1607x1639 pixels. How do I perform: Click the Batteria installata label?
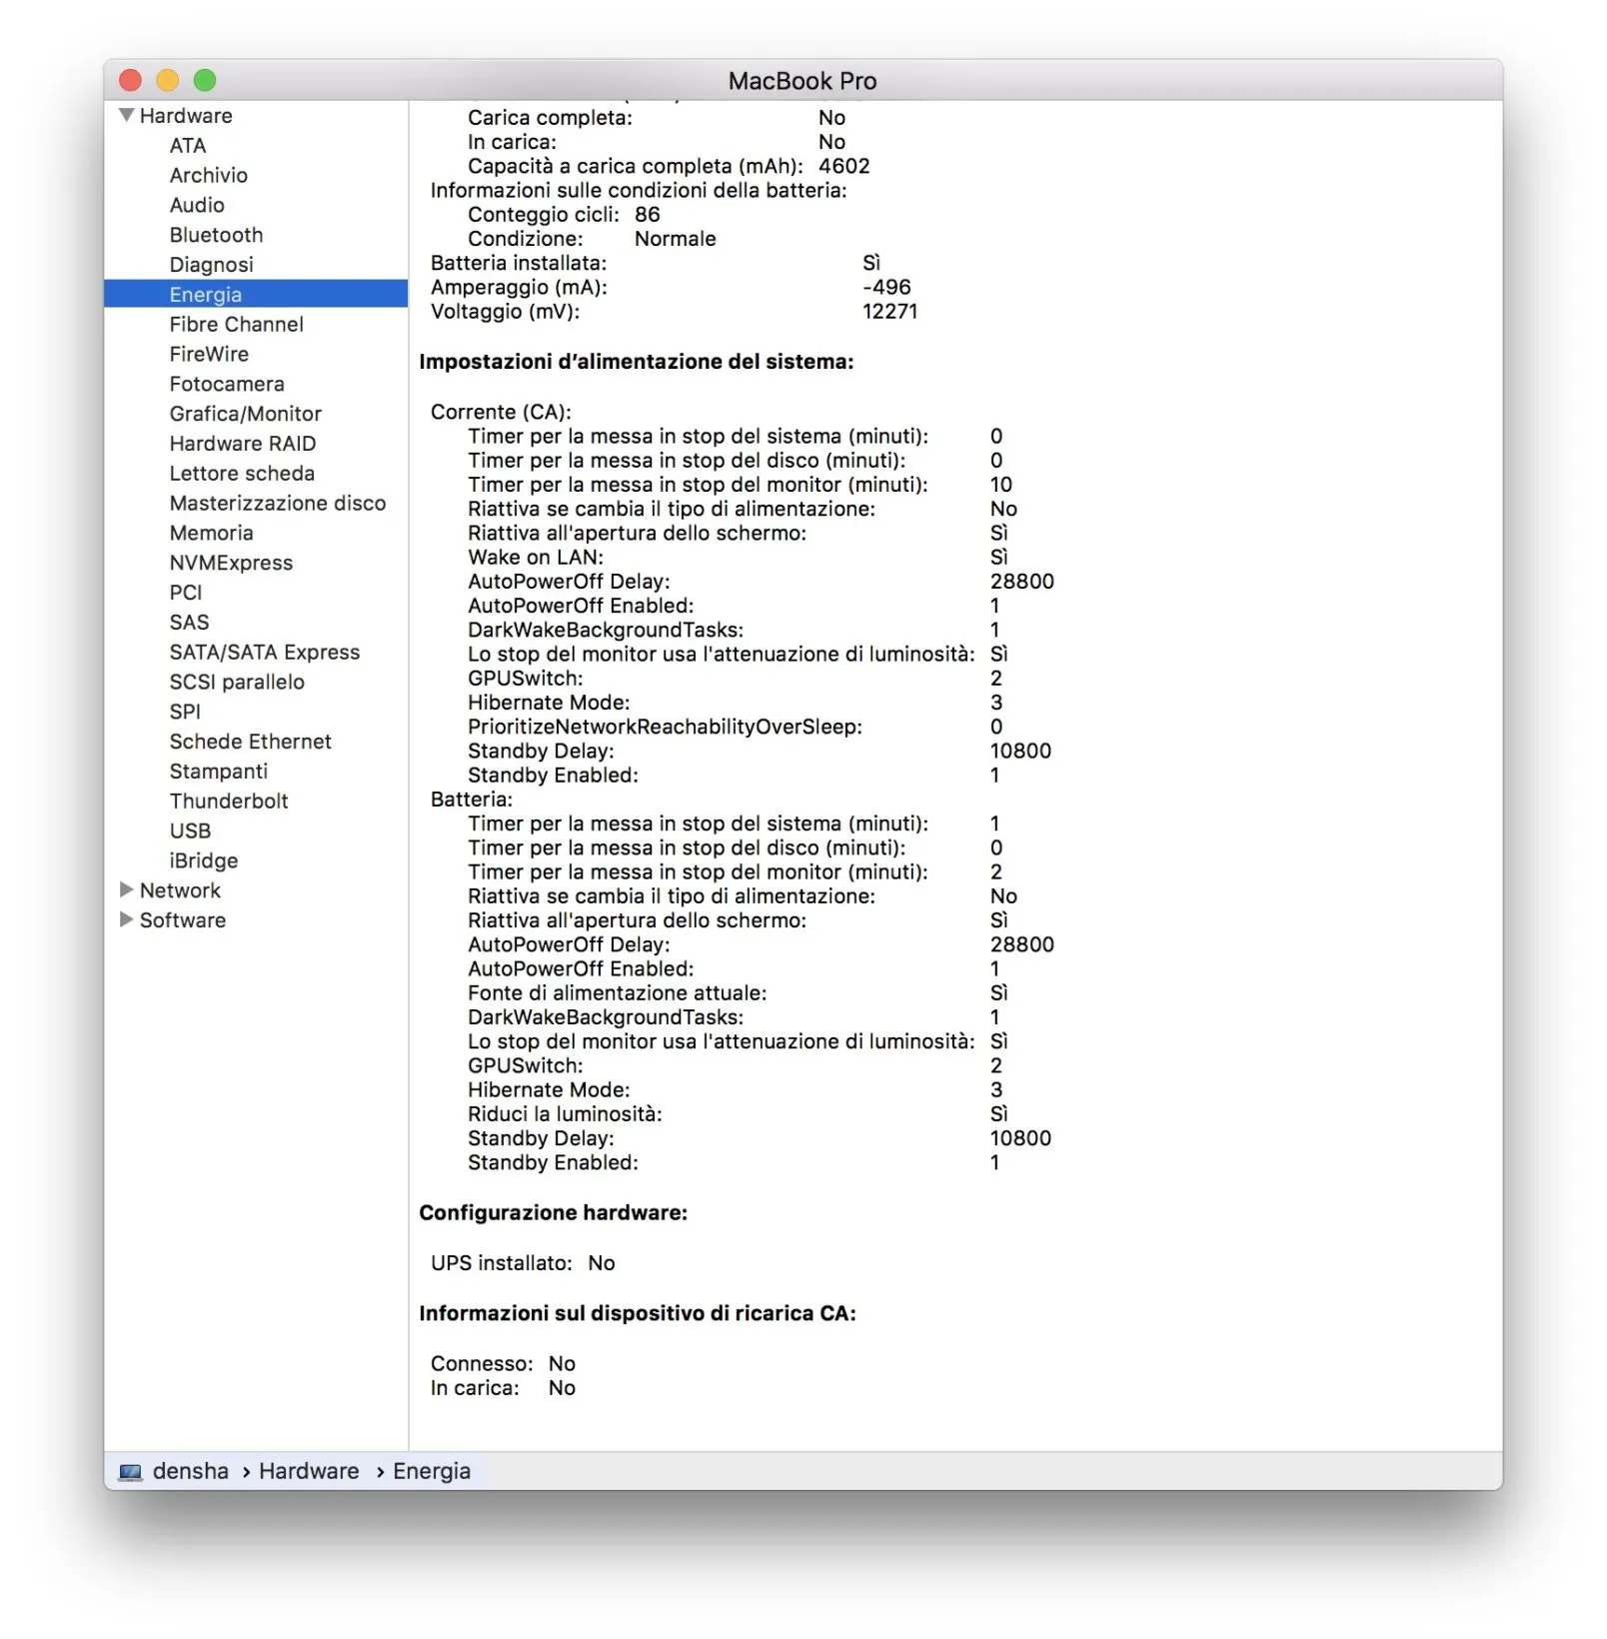coord(518,263)
